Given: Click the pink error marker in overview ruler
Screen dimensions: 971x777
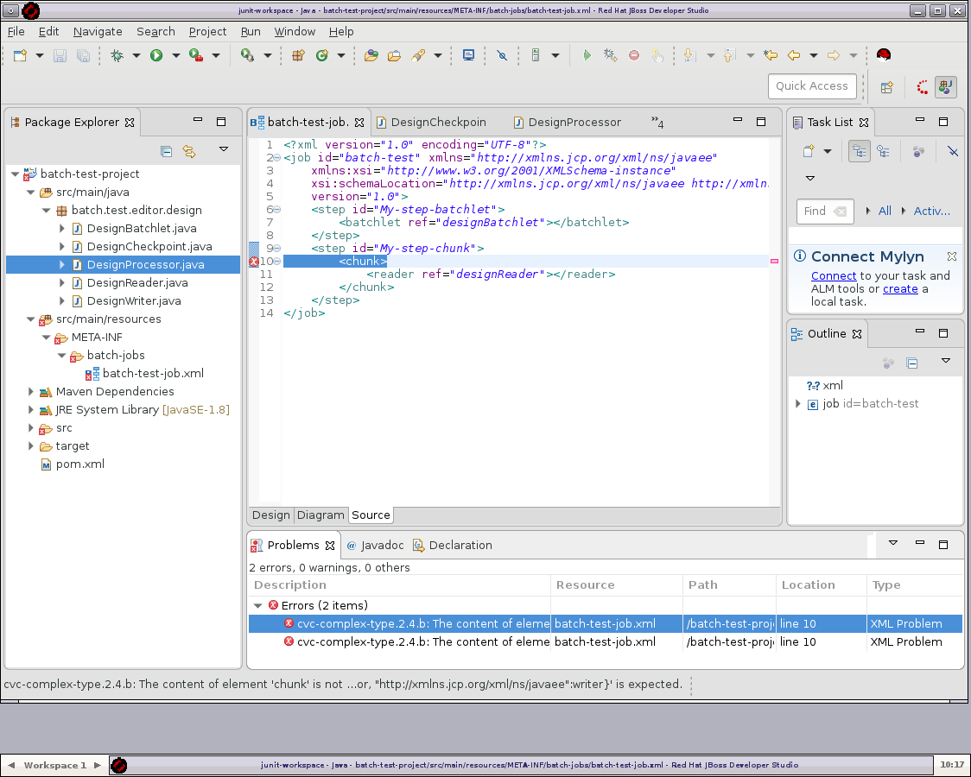Looking at the screenshot, I should tap(774, 261).
